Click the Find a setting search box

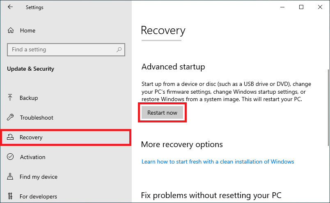point(62,50)
